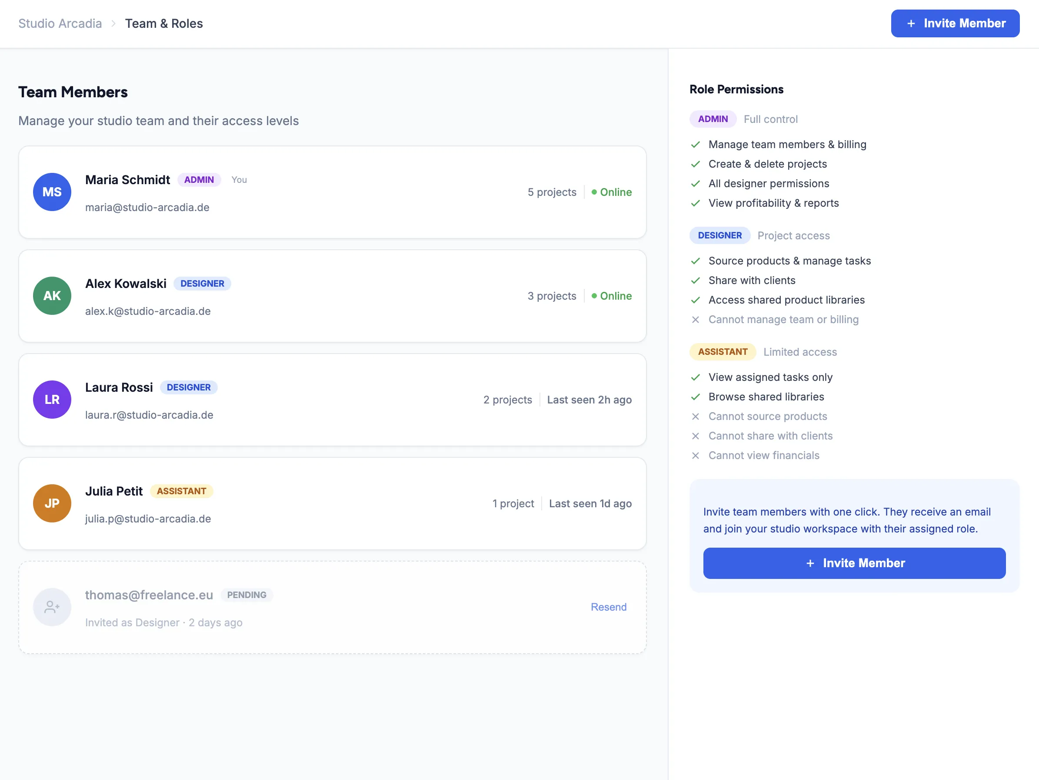The height and width of the screenshot is (780, 1039).
Task: Click the PENDING status badge
Action: point(246,595)
